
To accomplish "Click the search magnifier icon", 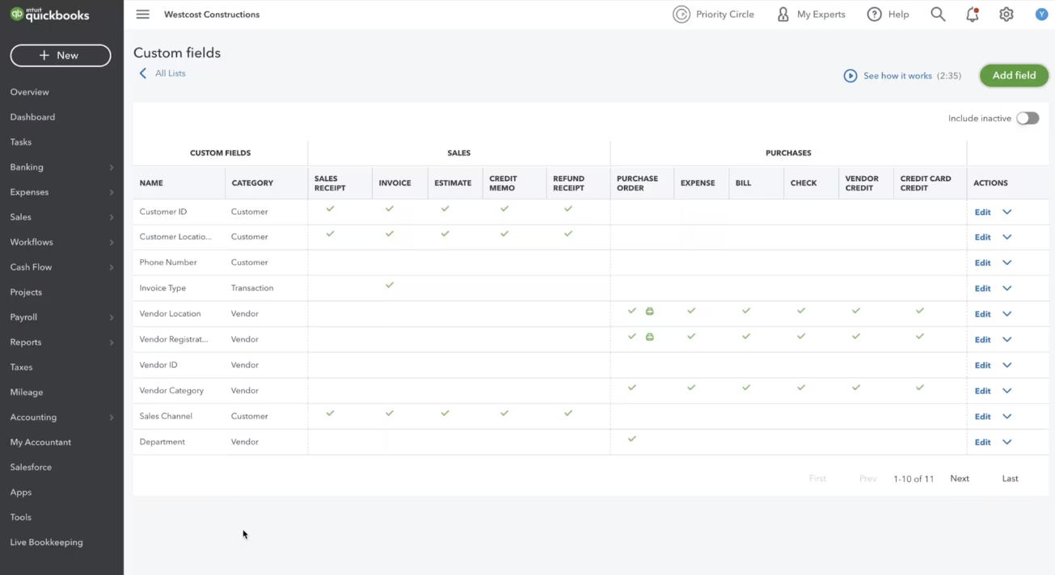I will coord(938,15).
